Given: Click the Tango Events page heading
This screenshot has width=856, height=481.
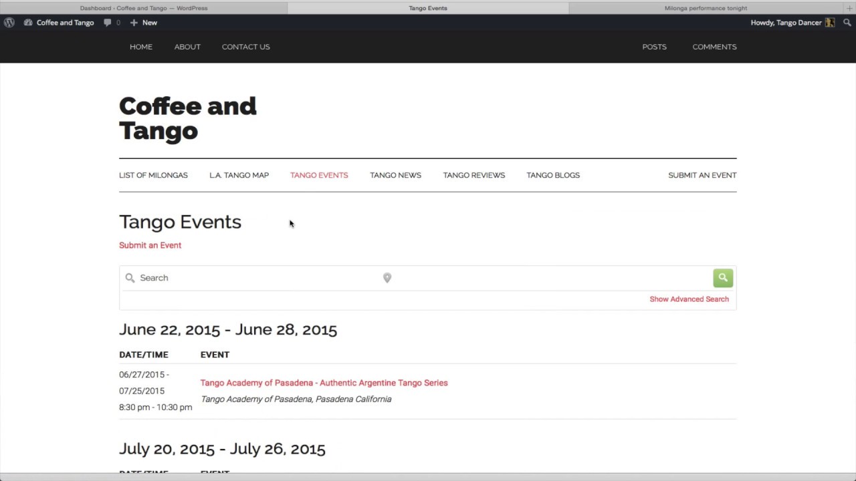Looking at the screenshot, I should (180, 222).
